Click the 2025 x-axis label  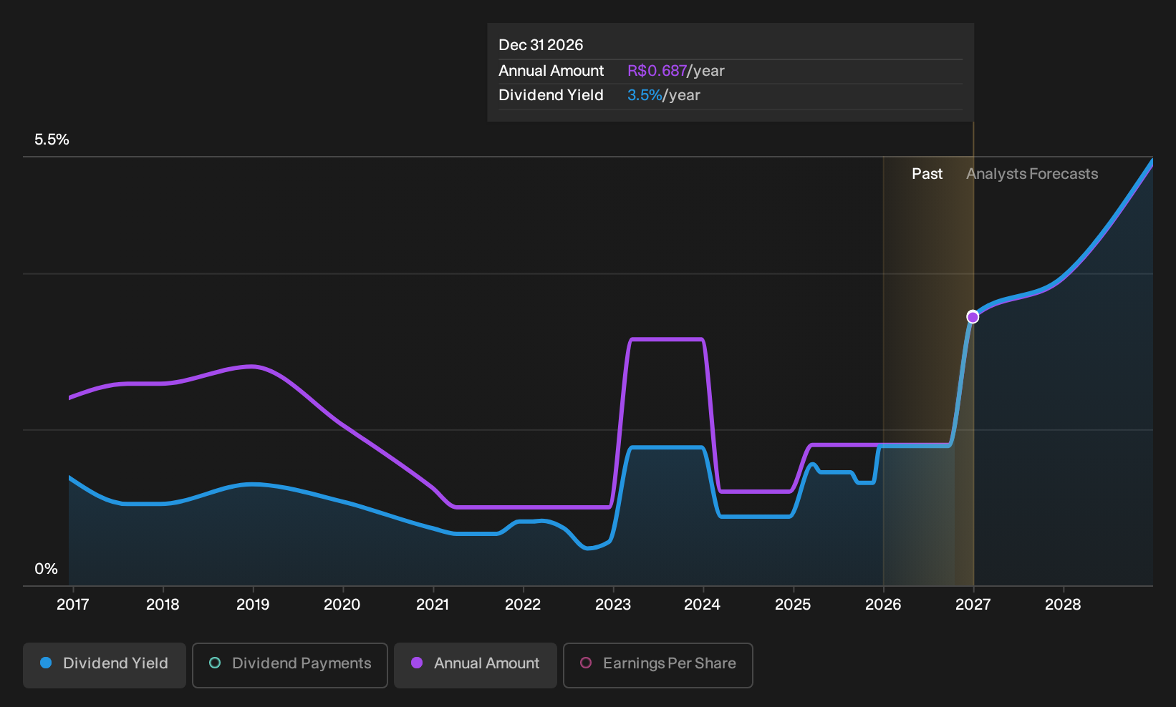(793, 605)
